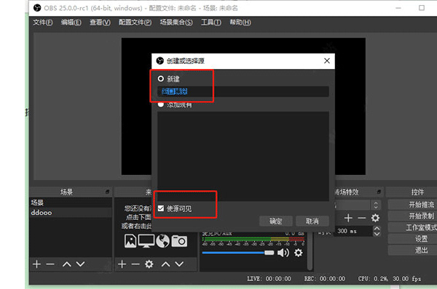Click REC: 00:00:00 status text
437x289 pixels.
[x=325, y=278]
